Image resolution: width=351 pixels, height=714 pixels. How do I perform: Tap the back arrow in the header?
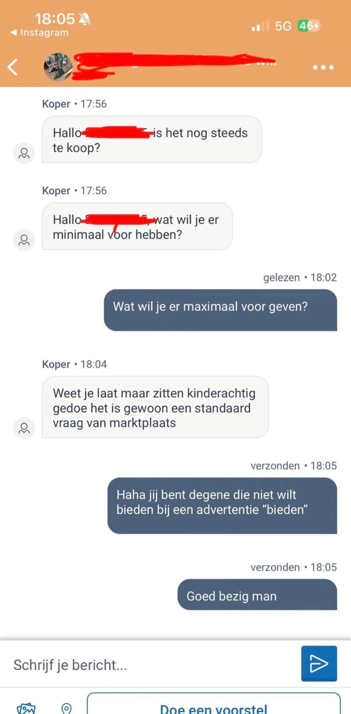(x=12, y=67)
